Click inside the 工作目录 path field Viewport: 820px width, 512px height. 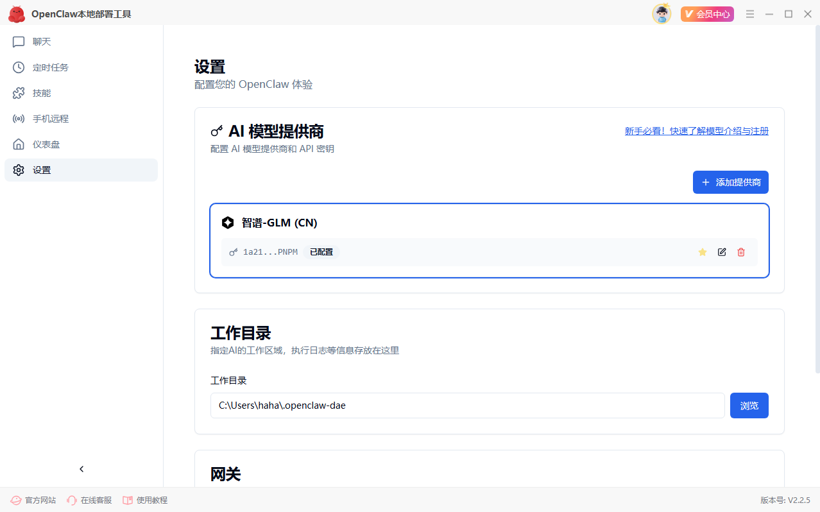(x=467, y=405)
